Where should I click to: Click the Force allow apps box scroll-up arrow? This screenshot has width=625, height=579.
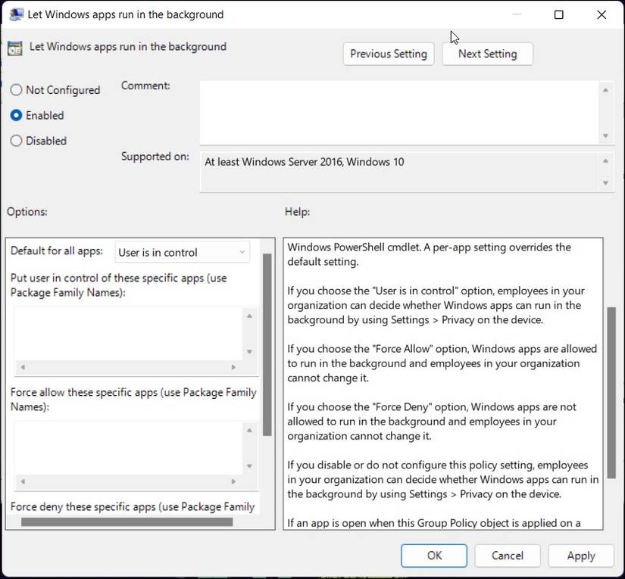tap(250, 428)
